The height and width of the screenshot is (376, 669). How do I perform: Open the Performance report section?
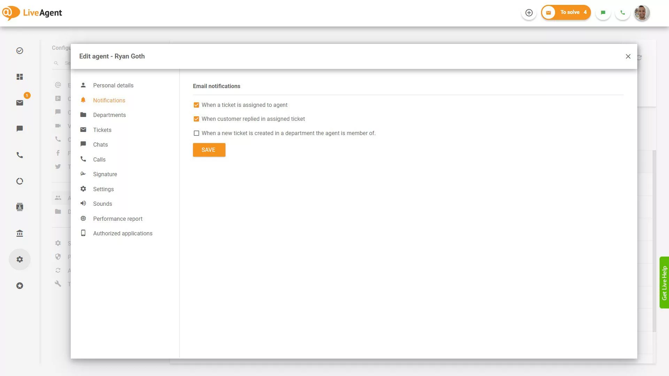117,219
